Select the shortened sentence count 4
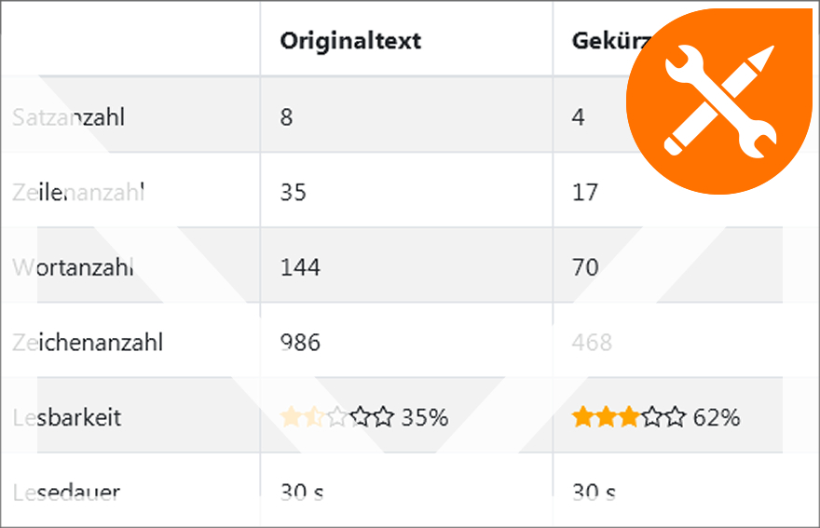 [x=579, y=117]
